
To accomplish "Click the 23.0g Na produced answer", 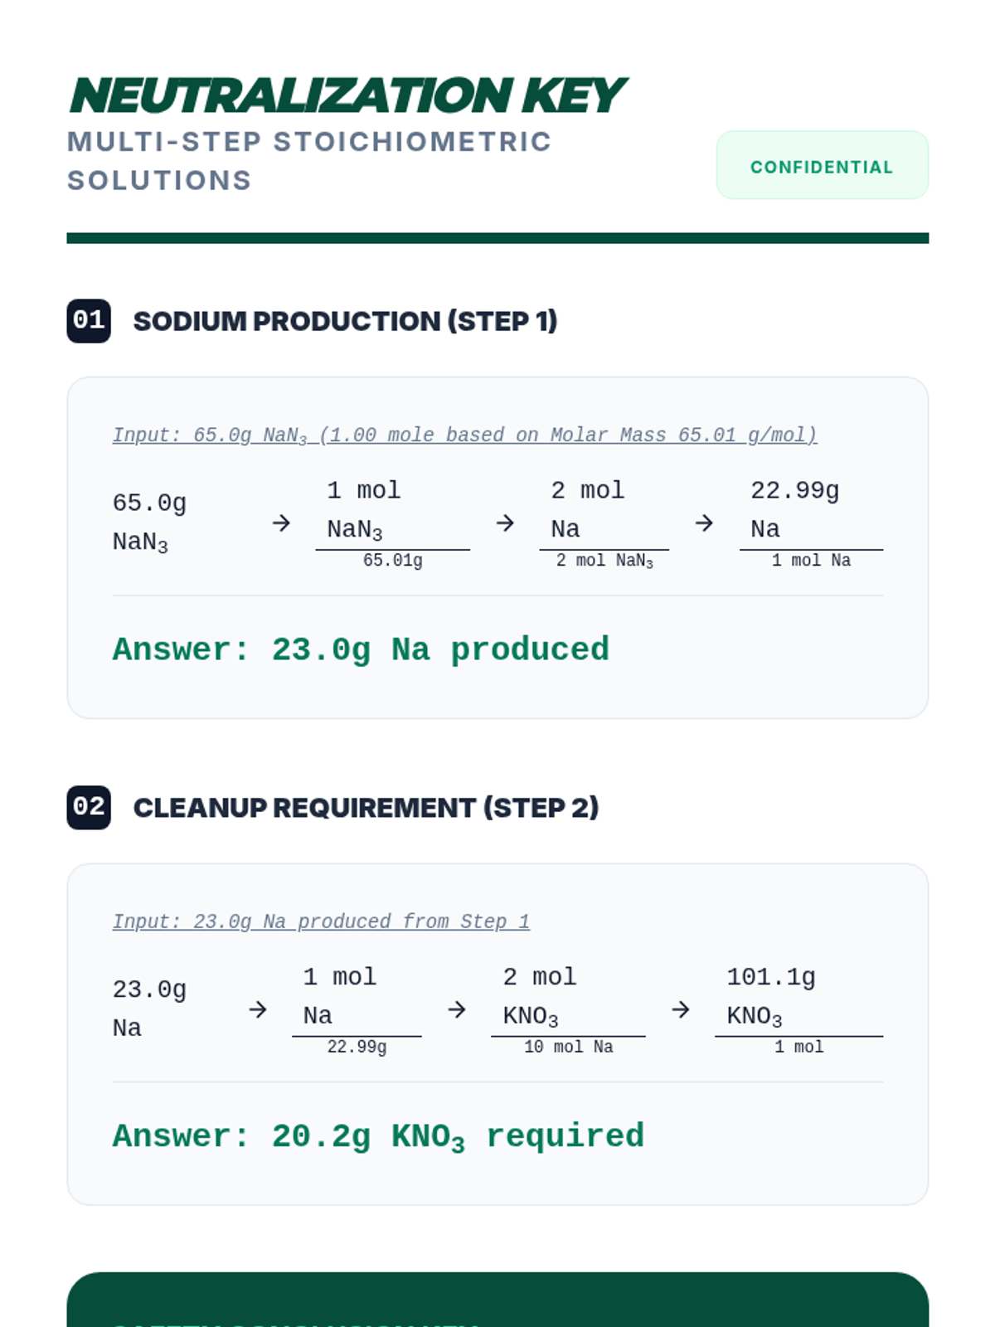I will pyautogui.click(x=361, y=650).
